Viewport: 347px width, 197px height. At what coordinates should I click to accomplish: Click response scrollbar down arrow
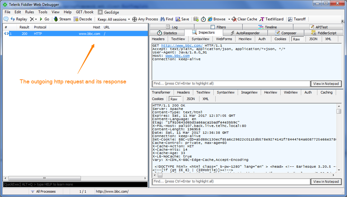[339, 170]
